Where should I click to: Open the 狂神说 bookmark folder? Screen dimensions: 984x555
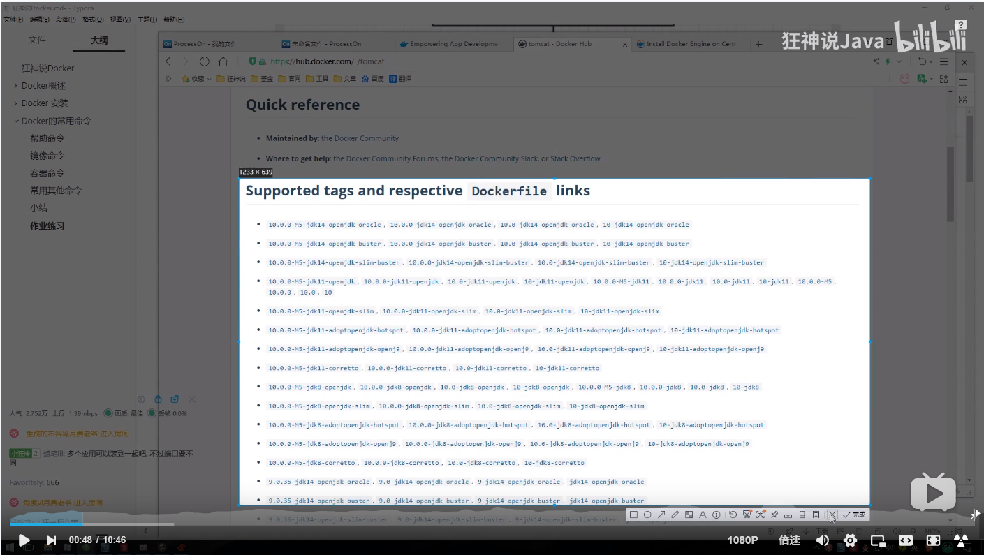(231, 79)
